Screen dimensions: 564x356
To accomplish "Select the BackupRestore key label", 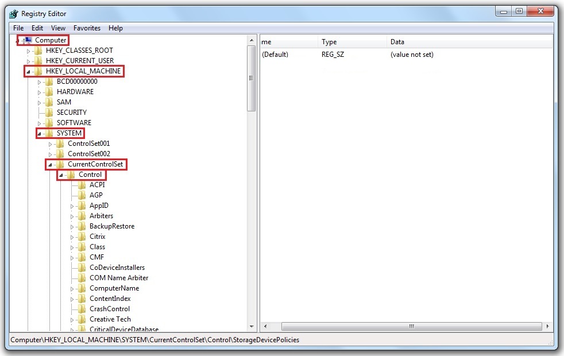I will [112, 226].
